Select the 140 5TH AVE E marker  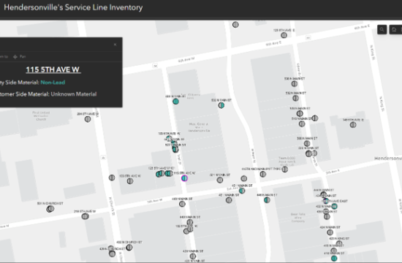pyautogui.click(x=353, y=125)
